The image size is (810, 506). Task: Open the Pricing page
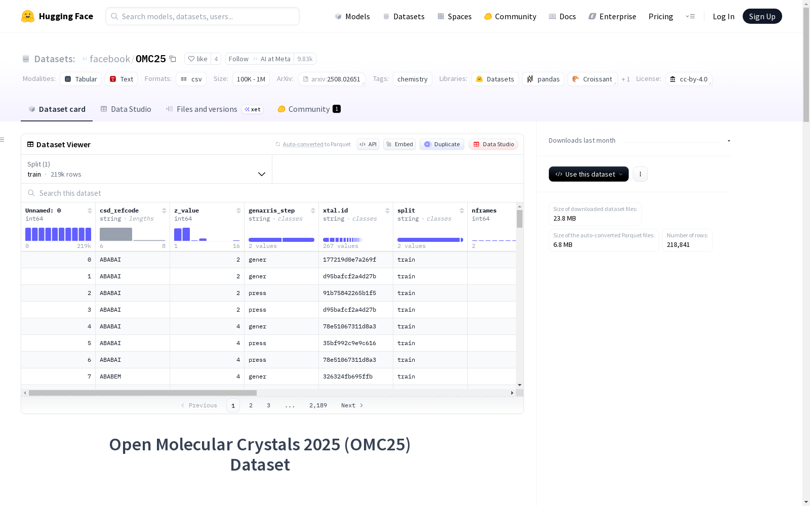(661, 16)
